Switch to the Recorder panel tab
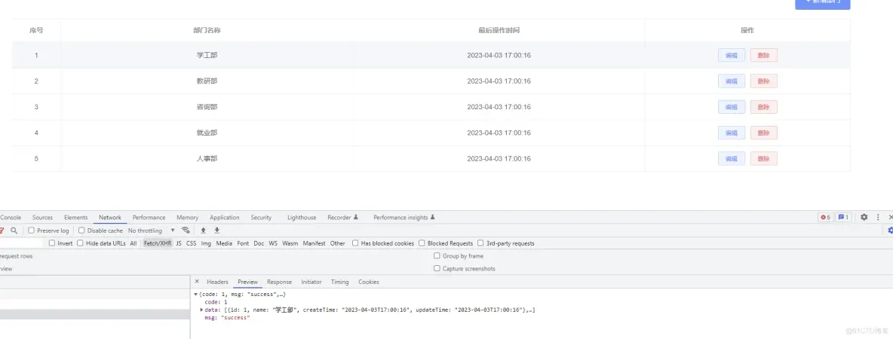 342,217
